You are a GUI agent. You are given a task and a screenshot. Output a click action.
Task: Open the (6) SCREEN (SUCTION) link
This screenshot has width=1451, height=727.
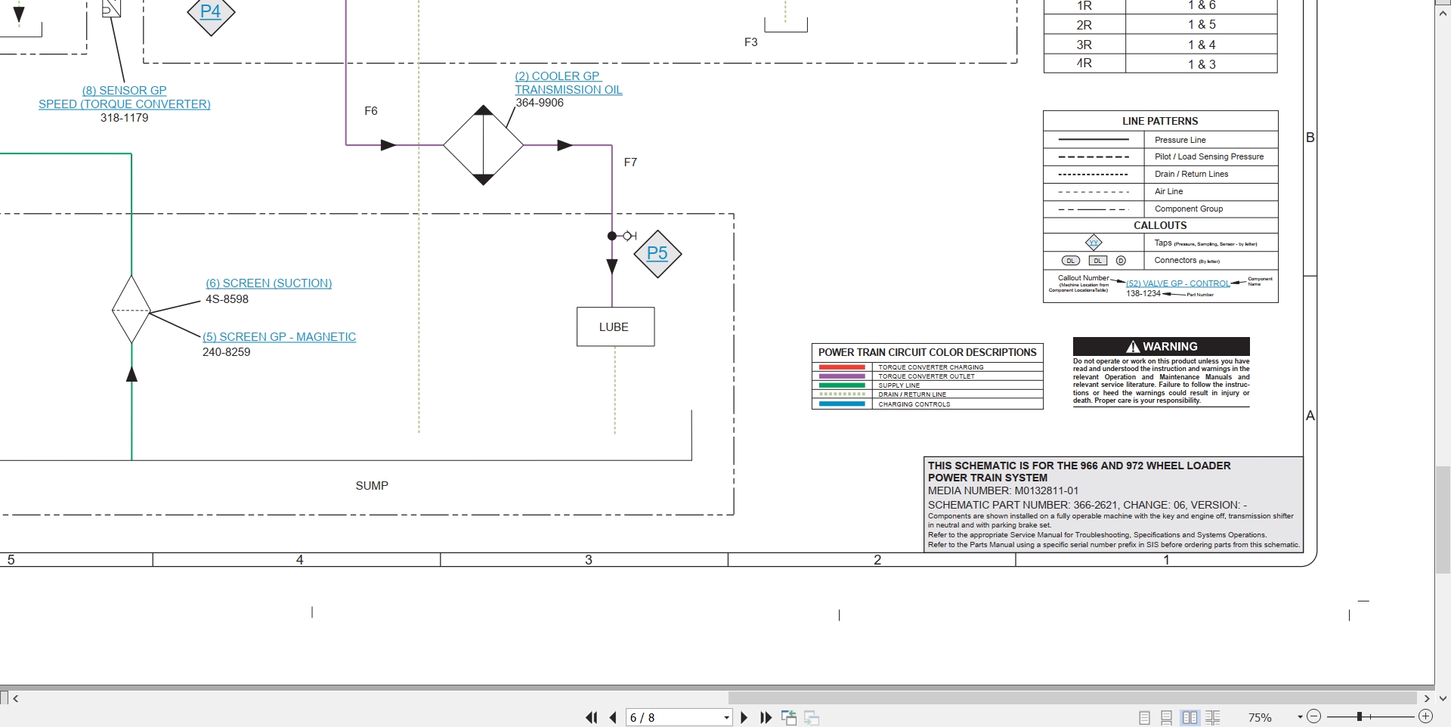269,283
